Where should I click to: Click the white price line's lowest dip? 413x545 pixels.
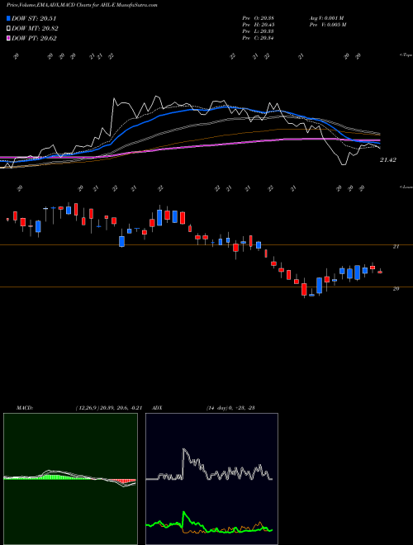click(x=344, y=164)
